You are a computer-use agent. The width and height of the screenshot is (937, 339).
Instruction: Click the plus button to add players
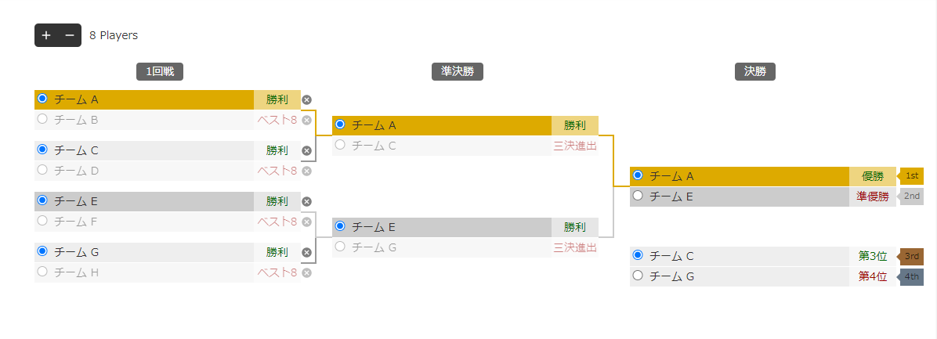(46, 35)
